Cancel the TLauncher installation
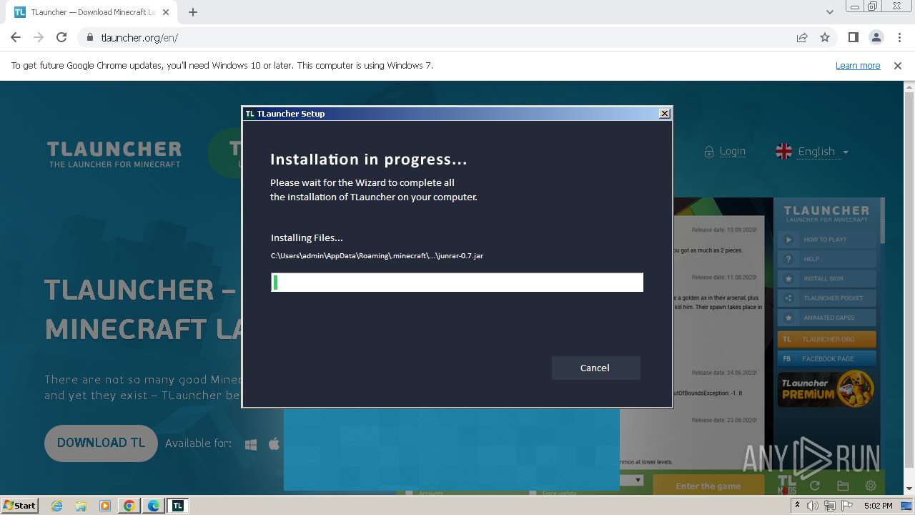915x515 pixels. [595, 368]
